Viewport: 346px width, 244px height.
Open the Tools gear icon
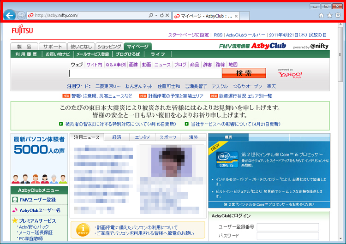338,15
